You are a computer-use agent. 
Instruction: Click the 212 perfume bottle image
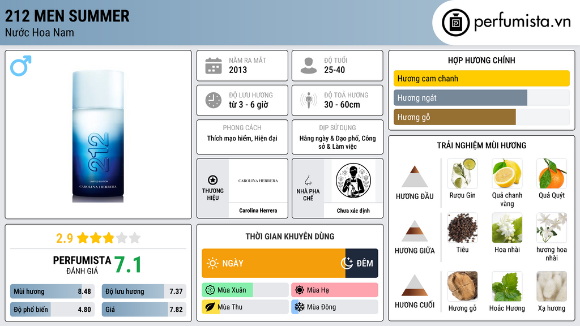[98, 136]
